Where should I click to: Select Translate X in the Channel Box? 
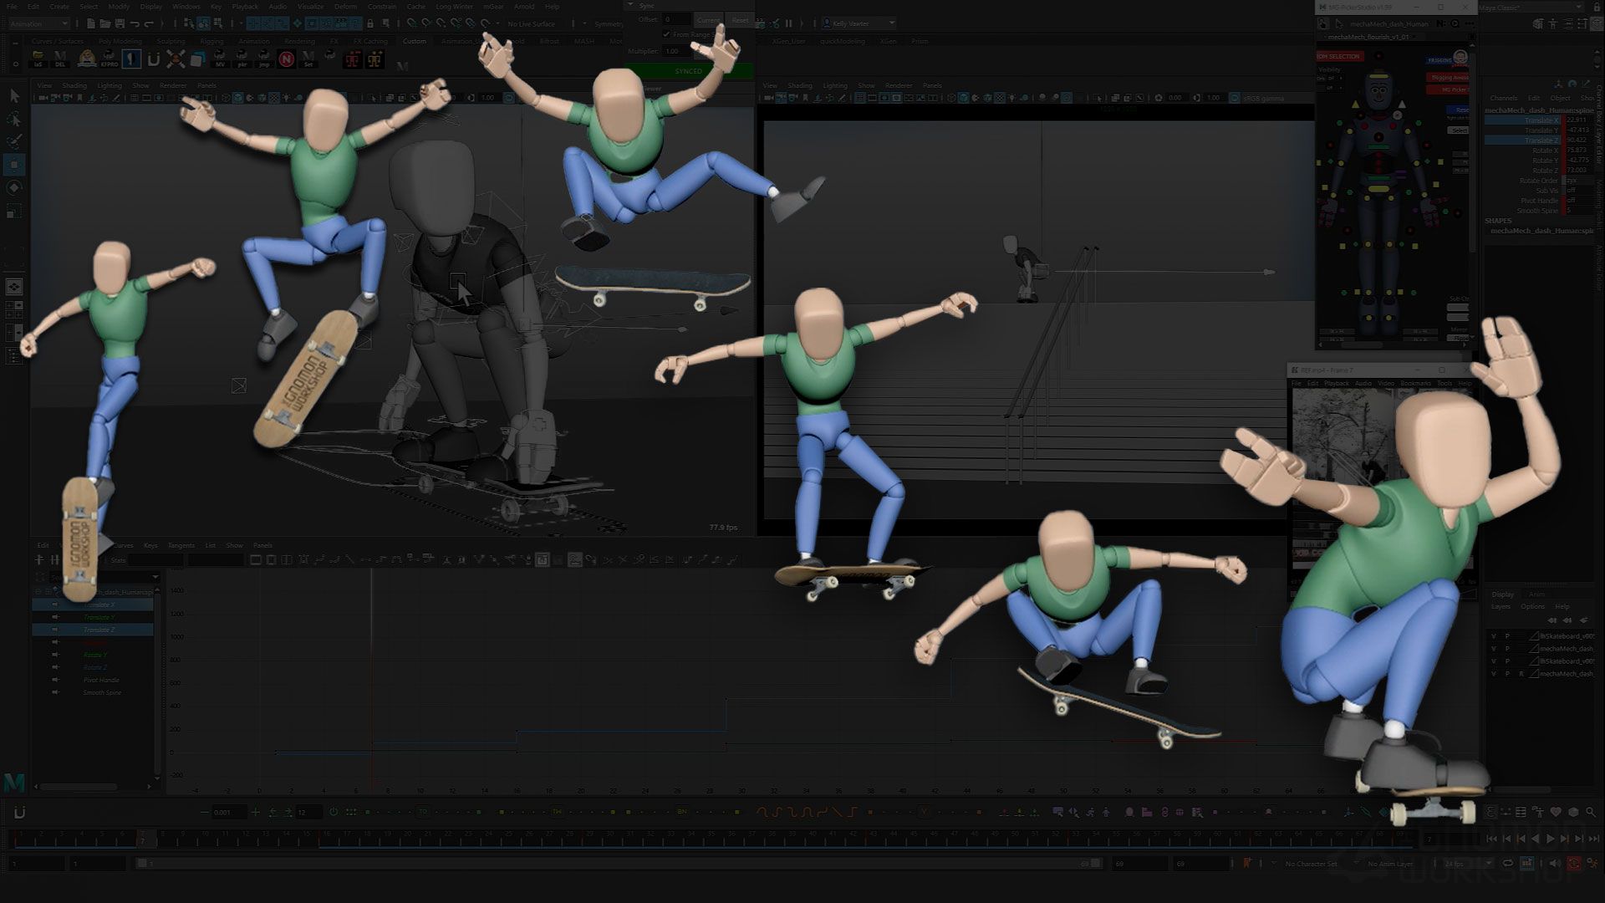(x=1541, y=120)
